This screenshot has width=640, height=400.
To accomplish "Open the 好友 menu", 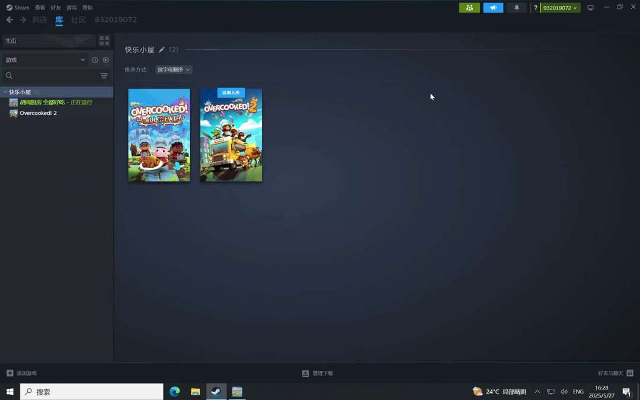I will [56, 7].
